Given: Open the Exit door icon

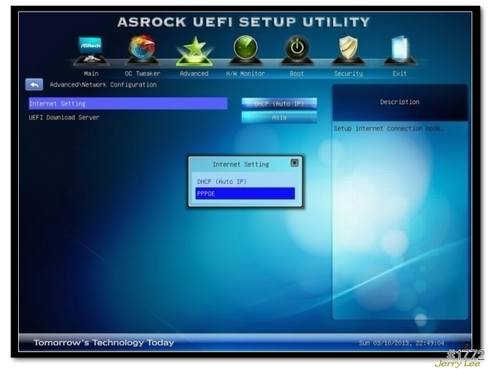Looking at the screenshot, I should click(x=399, y=50).
